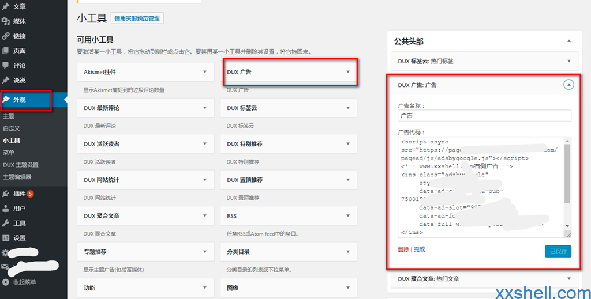Go to 自定义 submenu item
Image resolution: width=591 pixels, height=299 pixels.
coord(12,128)
